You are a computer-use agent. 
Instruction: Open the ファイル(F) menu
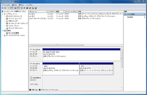pyautogui.click(x=6, y=5)
